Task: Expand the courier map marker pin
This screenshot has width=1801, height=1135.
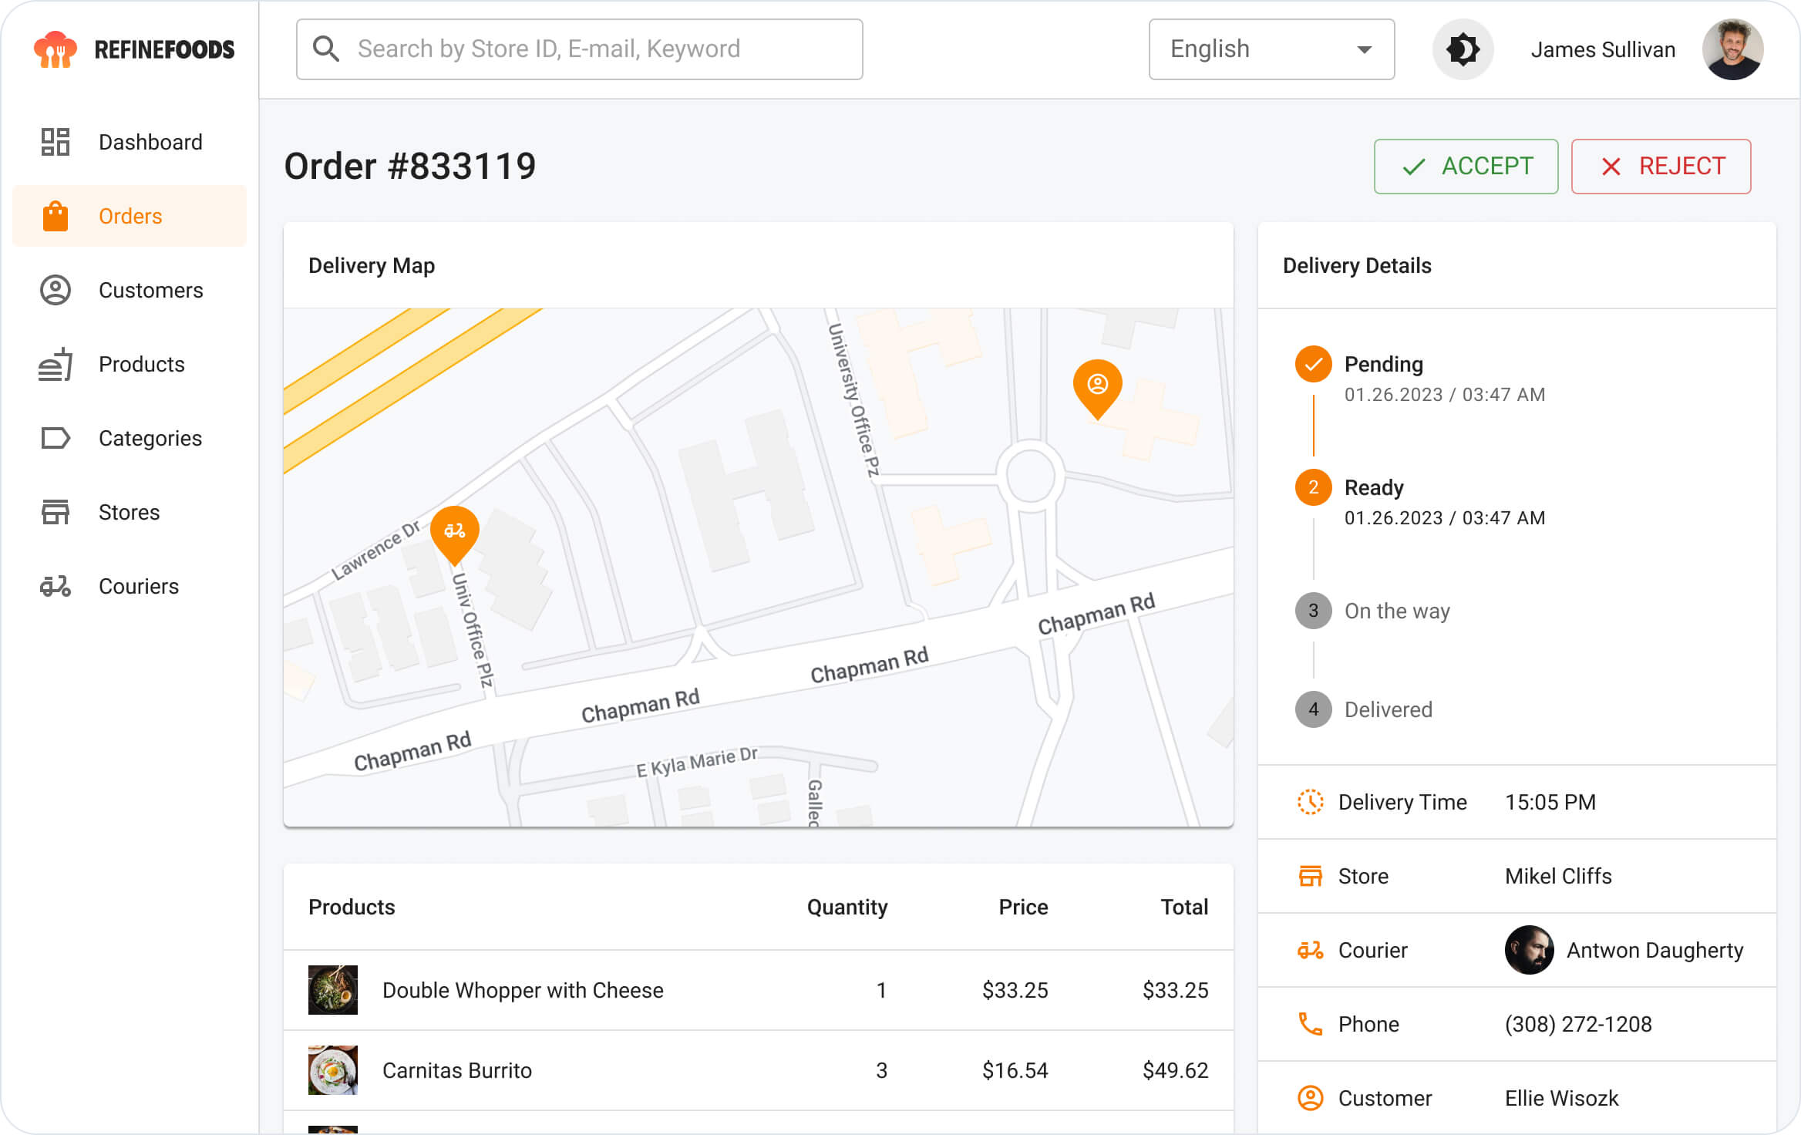Action: coord(455,530)
